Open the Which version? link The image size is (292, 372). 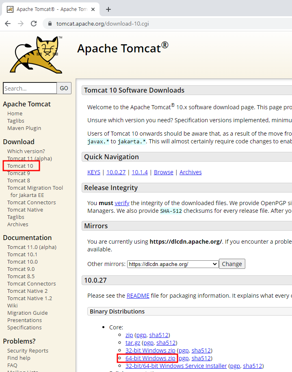coord(26,151)
